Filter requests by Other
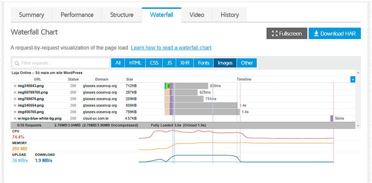Screen dimensions: 372x183 247,63
